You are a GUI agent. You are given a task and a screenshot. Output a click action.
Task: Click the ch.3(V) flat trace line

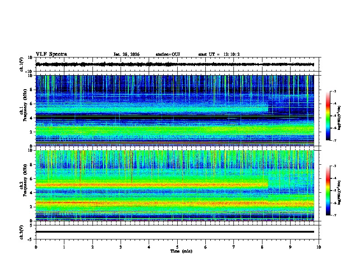[175, 232]
